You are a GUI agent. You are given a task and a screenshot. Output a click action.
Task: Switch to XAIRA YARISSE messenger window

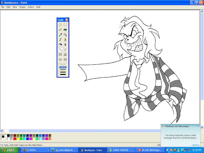121,150
